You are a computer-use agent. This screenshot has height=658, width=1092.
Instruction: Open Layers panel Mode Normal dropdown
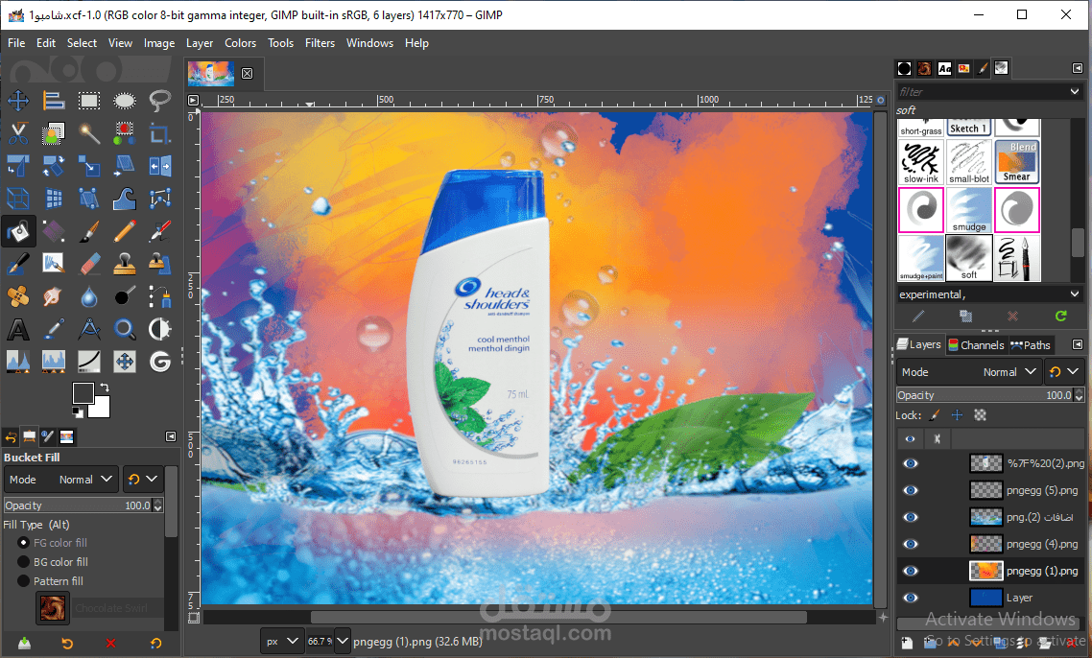coord(969,372)
